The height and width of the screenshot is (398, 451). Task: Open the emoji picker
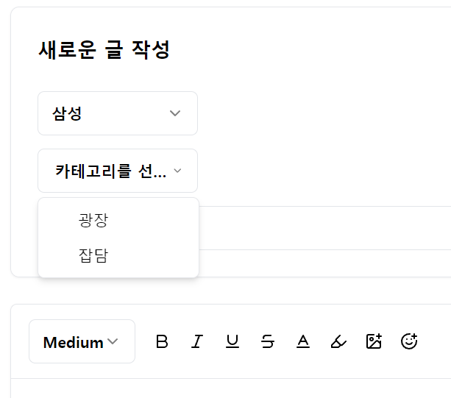[409, 341]
